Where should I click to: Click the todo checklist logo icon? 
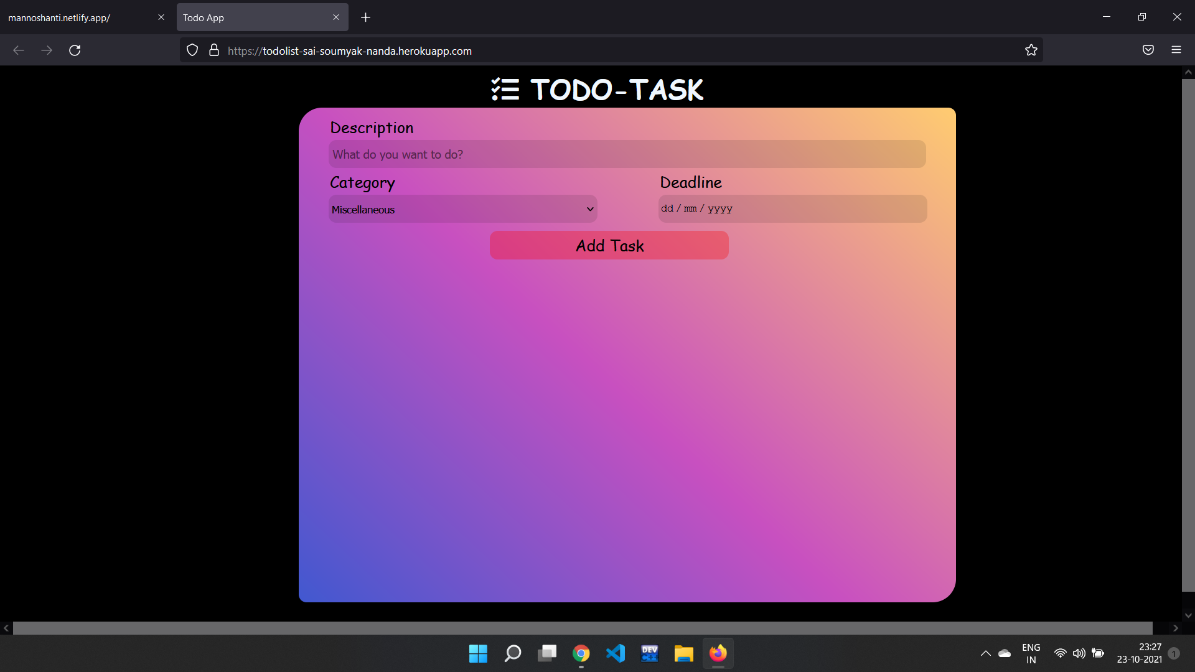[505, 90]
